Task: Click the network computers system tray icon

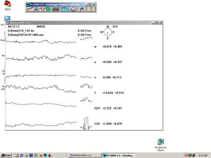Action: point(194,155)
